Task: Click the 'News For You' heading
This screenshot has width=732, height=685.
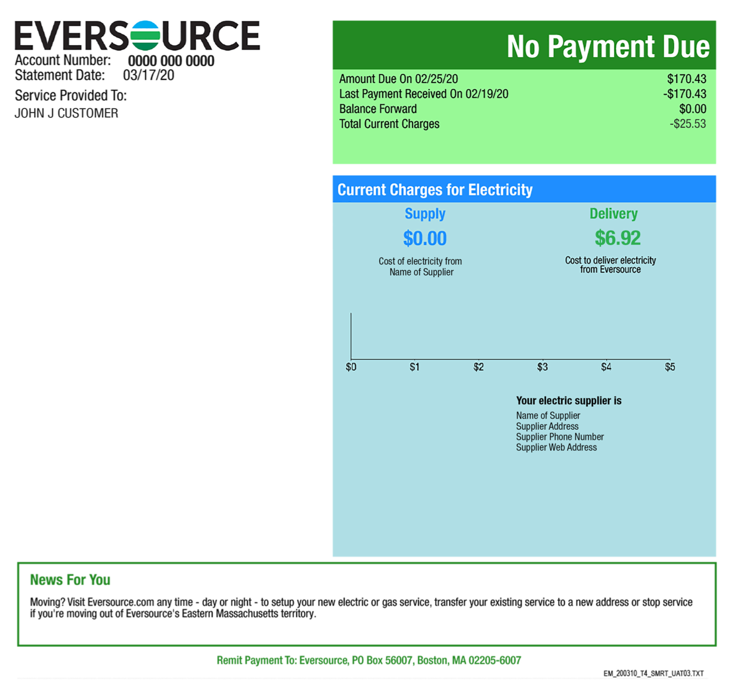Action: click(x=70, y=579)
